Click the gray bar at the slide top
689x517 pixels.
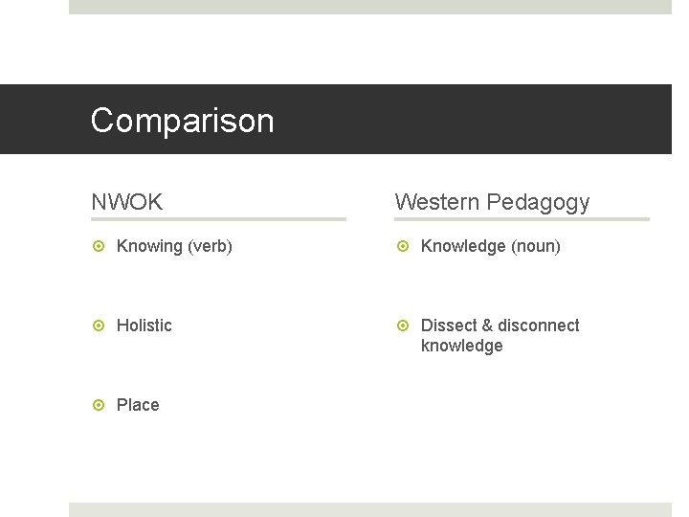(370, 7)
